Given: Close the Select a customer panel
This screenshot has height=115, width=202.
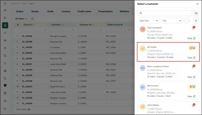Looking at the screenshot, I should click(197, 4).
